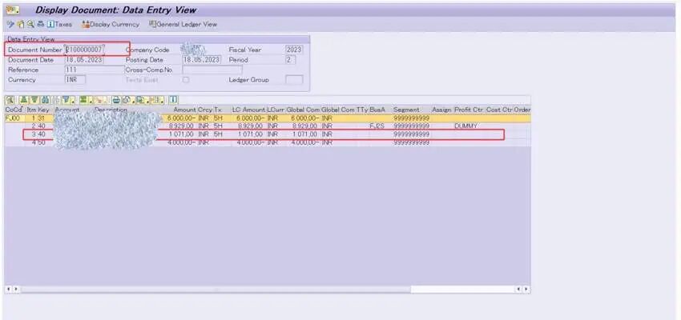Screen dimensions: 681x320
Task: Click the LC Amount column header
Action: click(x=248, y=110)
